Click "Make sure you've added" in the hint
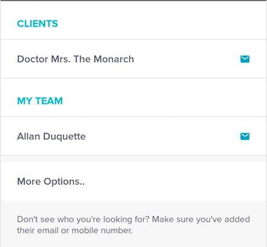The image size is (267, 247). (201, 219)
